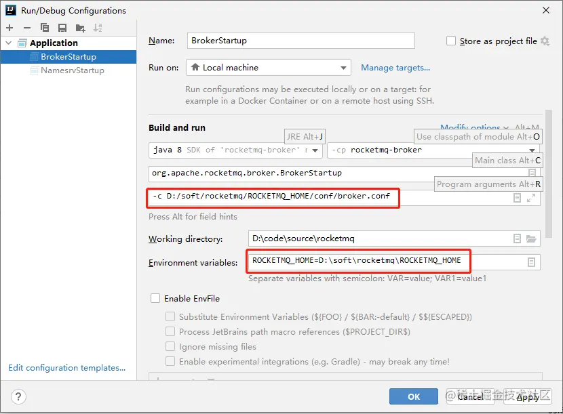
Task: Create new folder for configurations
Action: tap(81, 28)
